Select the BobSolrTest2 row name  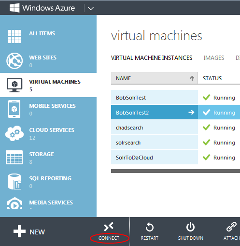(x=132, y=113)
